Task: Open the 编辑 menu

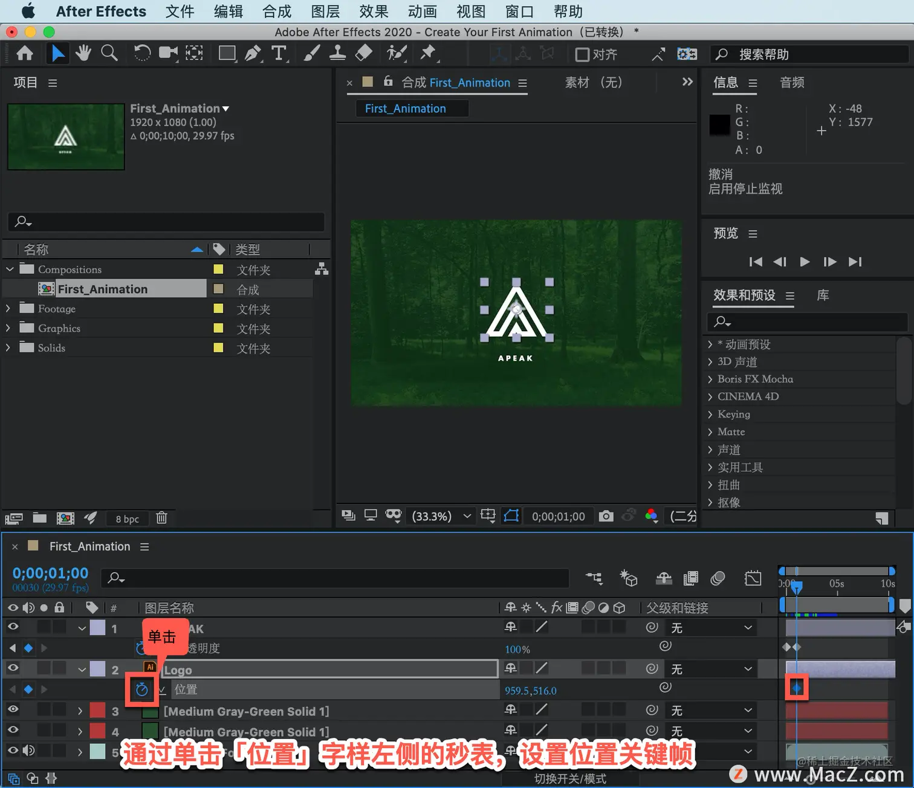Action: point(228,11)
